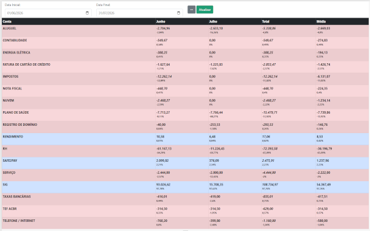The image size is (370, 231).
Task: Click SERVIÇO Junho value -2.444,00
Action: tap(163, 173)
